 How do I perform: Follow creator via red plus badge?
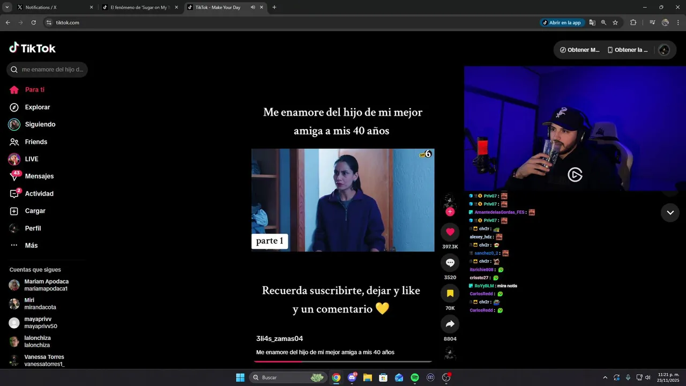coord(450,212)
